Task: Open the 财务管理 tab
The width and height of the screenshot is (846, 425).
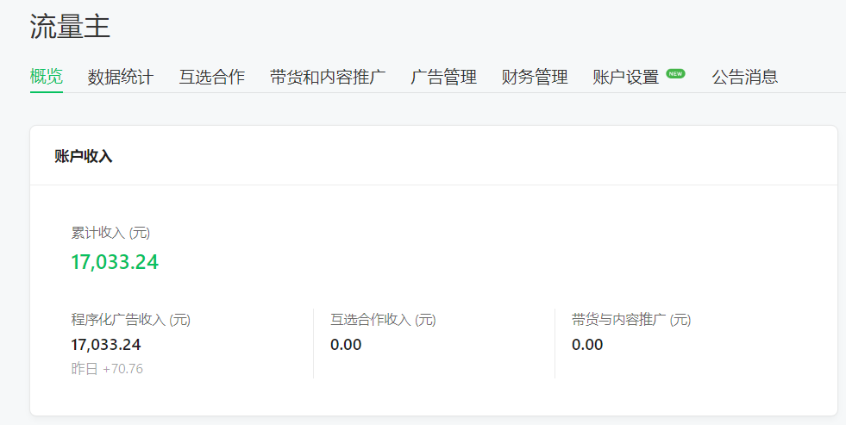Action: (535, 77)
